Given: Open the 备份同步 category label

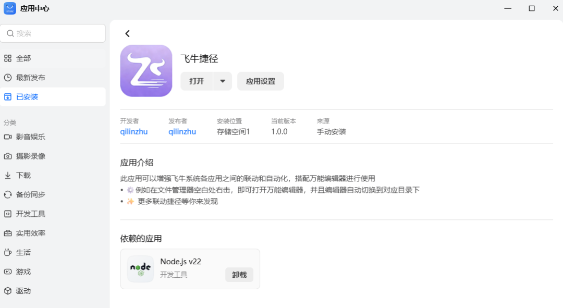Looking at the screenshot, I should 31,194.
